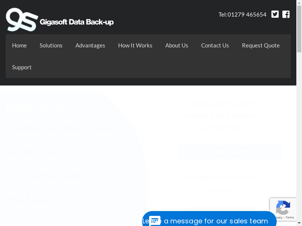Open the reCAPTCHA Terms link
This screenshot has height=226, width=302.
(290, 218)
